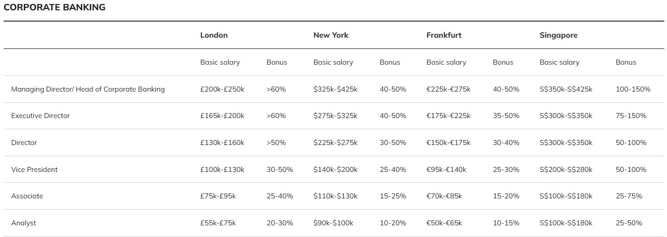667x237 pixels.
Task: Click Singapore Associate bonus 25-75%
Action: (x=629, y=196)
